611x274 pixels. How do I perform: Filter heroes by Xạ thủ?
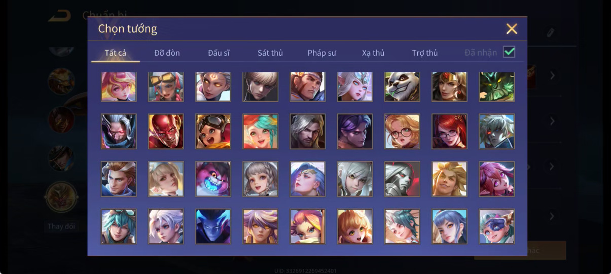pyautogui.click(x=373, y=53)
